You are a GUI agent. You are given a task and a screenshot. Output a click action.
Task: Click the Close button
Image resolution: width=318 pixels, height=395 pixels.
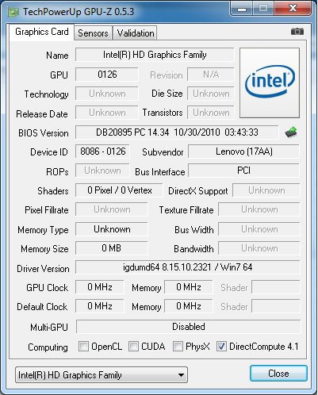(x=278, y=374)
